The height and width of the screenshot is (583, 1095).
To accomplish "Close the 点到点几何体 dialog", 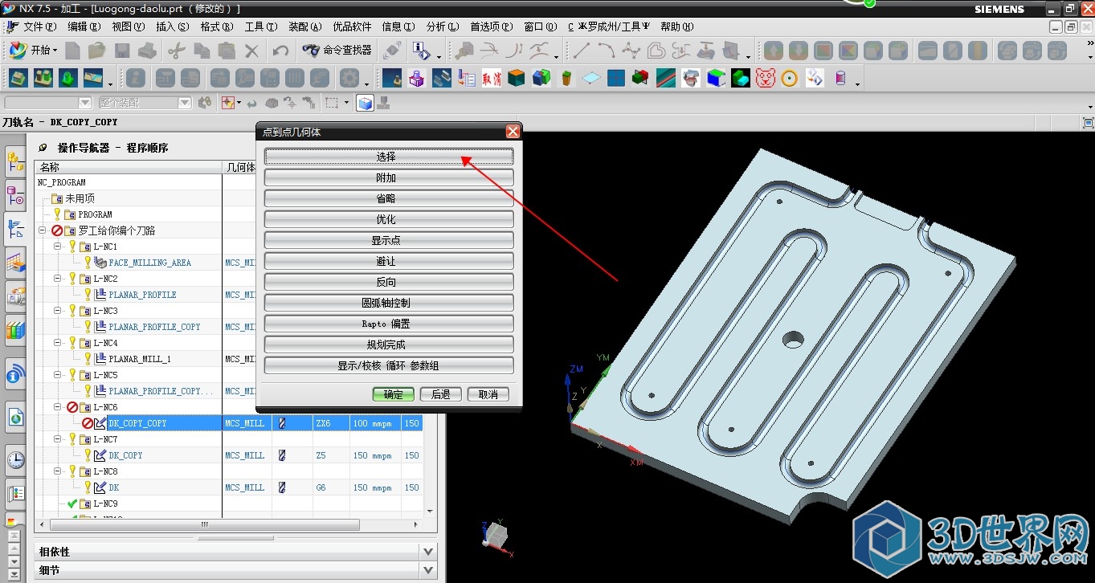I will (x=513, y=132).
